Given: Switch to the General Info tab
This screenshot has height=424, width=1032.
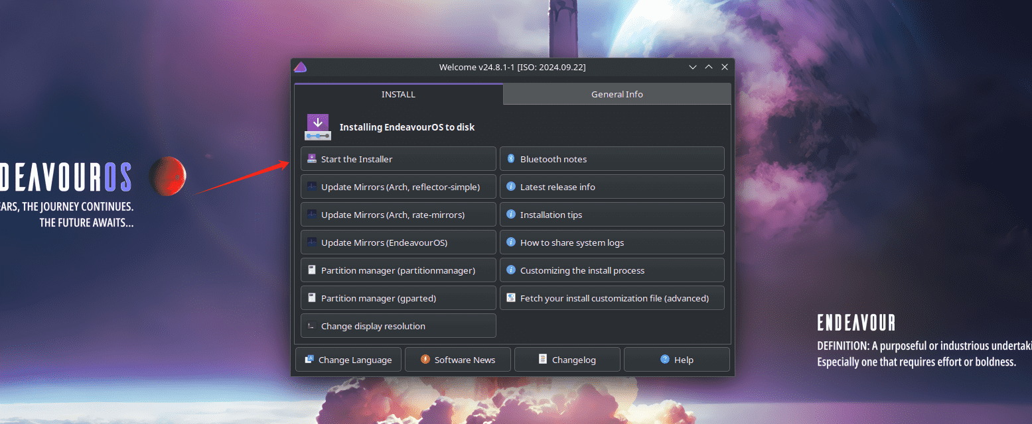Looking at the screenshot, I should (617, 94).
